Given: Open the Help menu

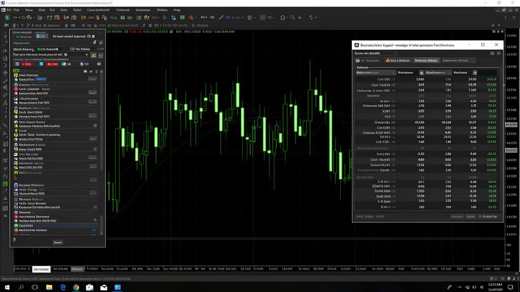Looking at the screenshot, I should [177, 10].
